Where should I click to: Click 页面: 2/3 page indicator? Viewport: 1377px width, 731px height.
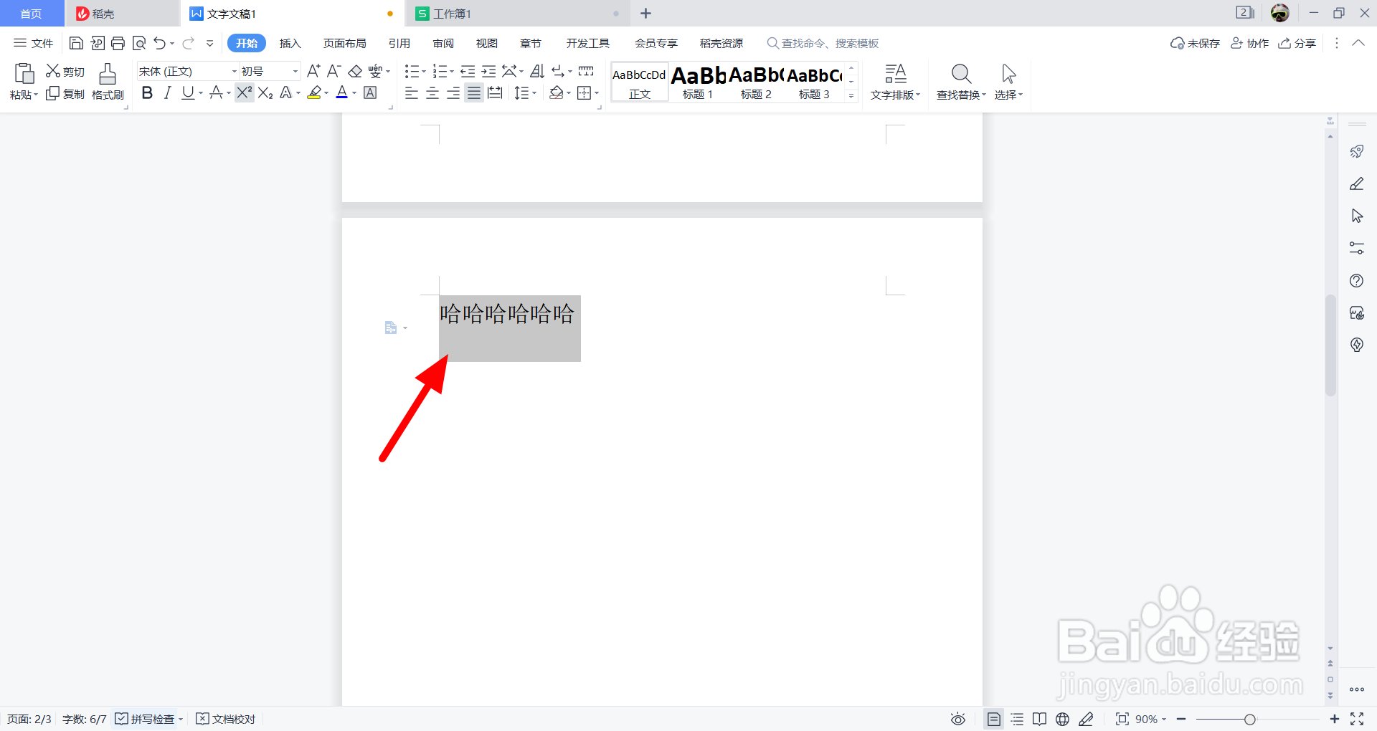(29, 719)
